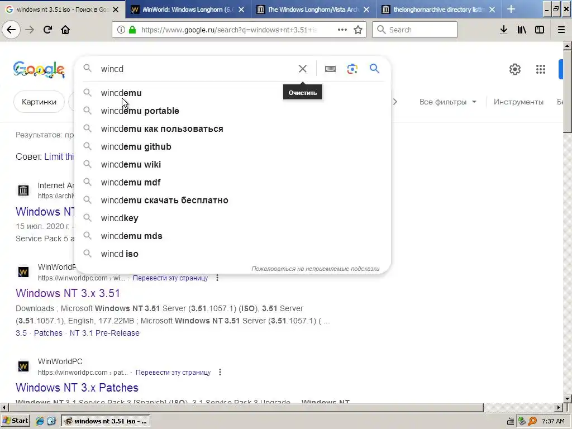Select the windows nt 3.51 iso Google tab
Screen dimensions: 572x429
tap(62, 9)
